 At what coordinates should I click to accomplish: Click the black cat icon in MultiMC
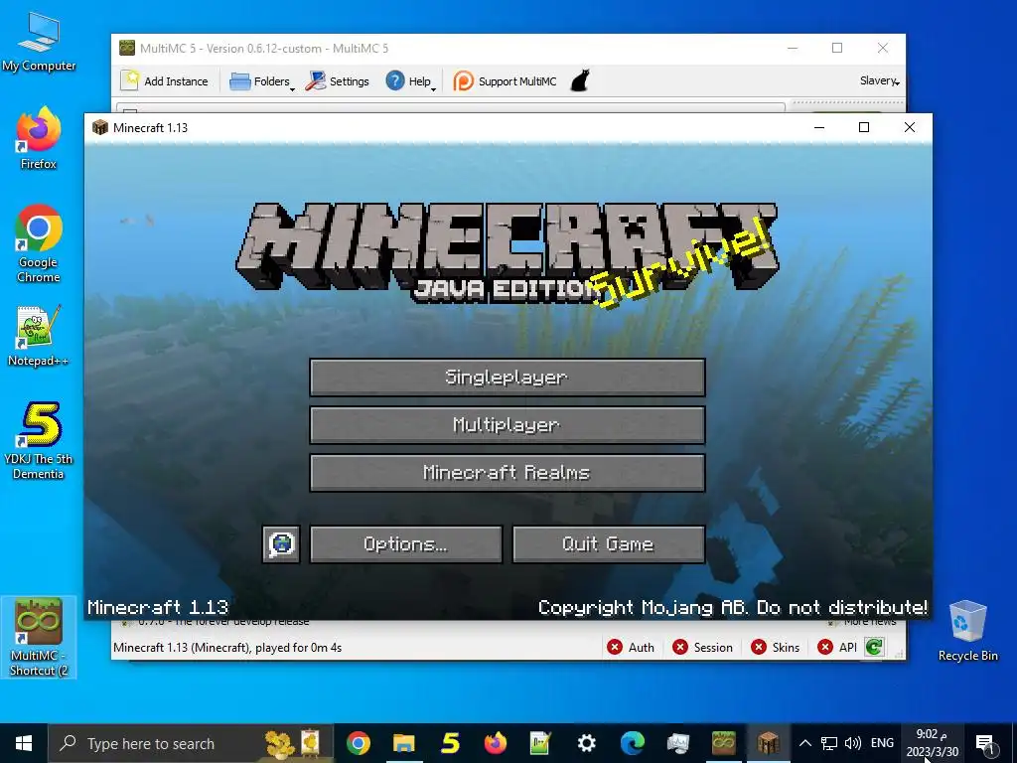click(580, 81)
